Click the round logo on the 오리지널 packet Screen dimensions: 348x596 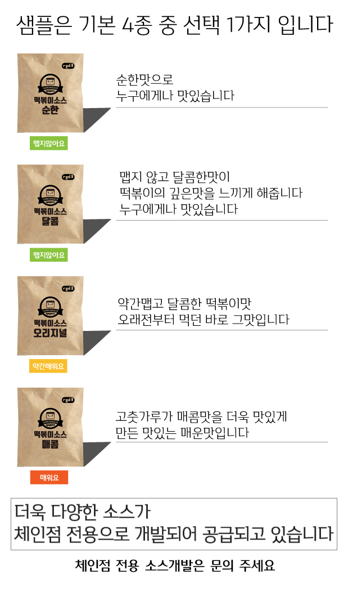pos(50,306)
